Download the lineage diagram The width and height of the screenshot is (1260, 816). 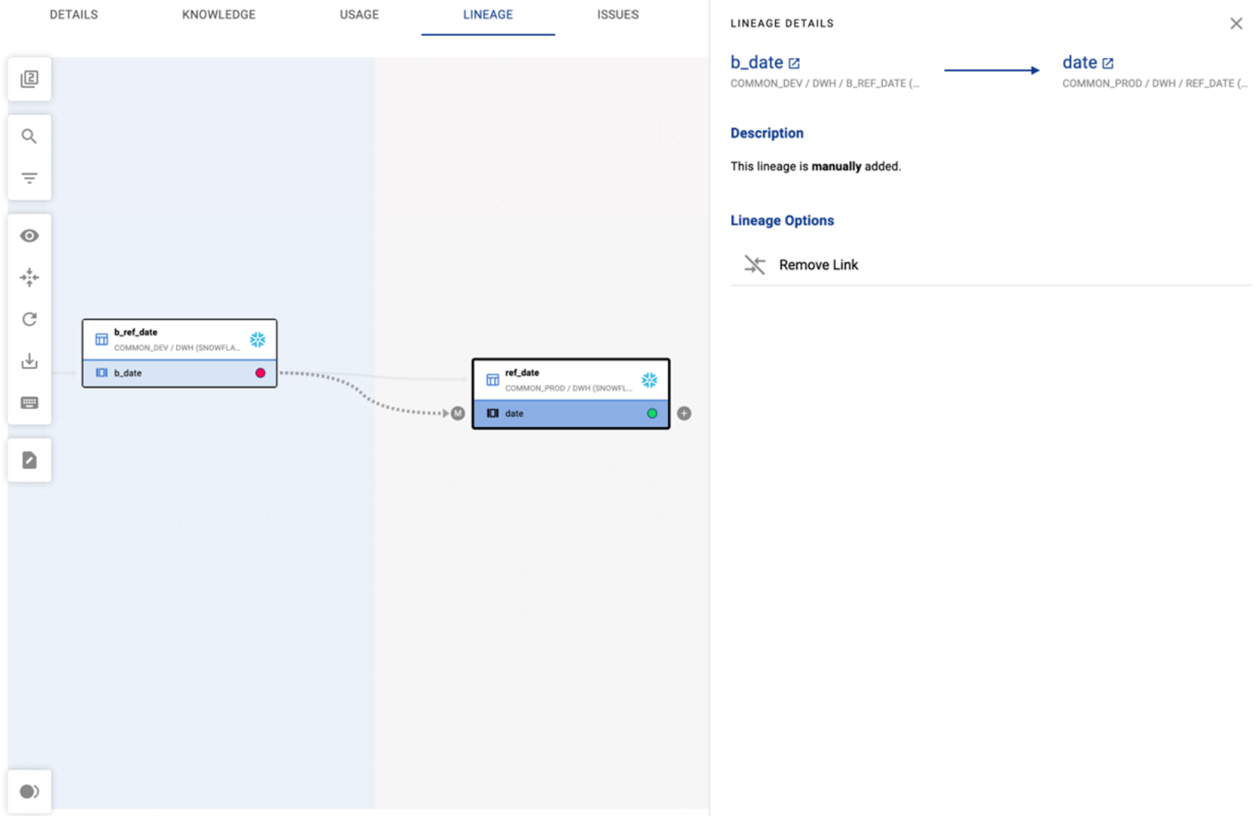29,361
